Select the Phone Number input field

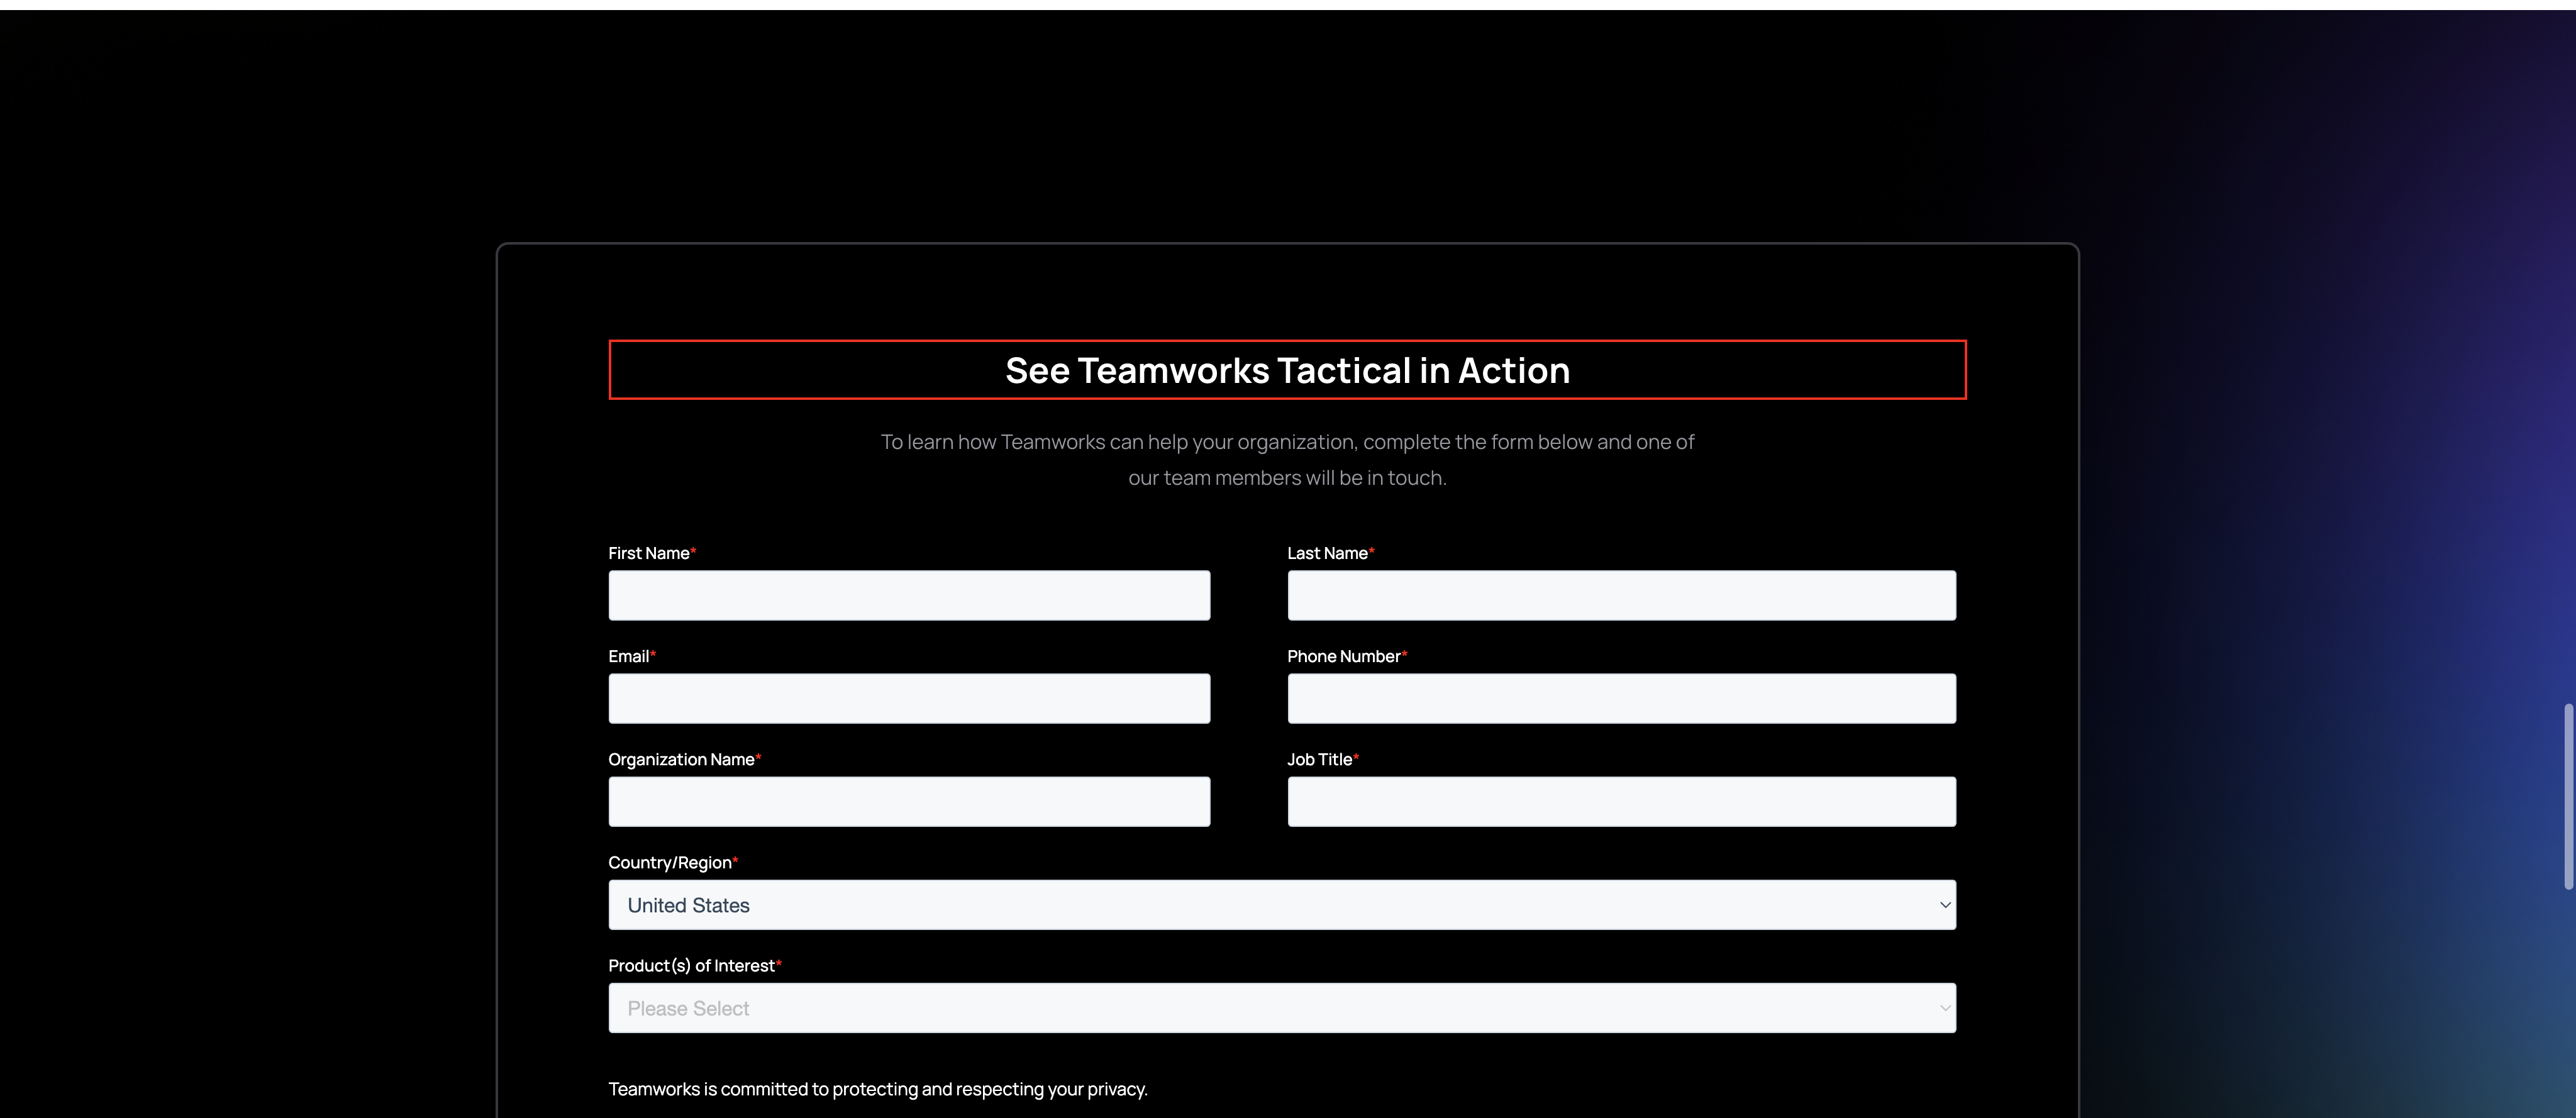coord(1621,699)
